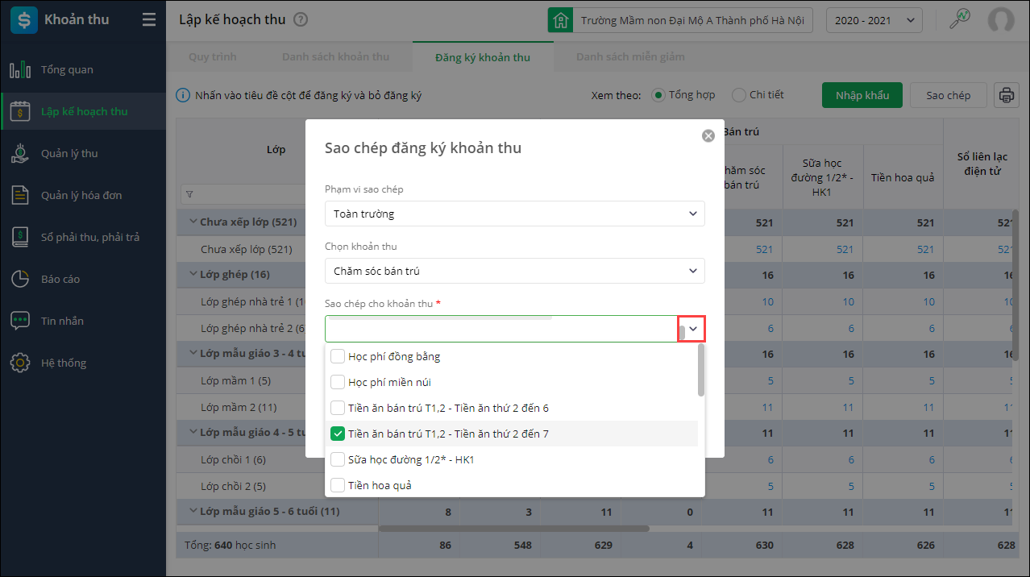Close the Sao chép đăng ký dialog
This screenshot has width=1030, height=577.
pyautogui.click(x=708, y=136)
